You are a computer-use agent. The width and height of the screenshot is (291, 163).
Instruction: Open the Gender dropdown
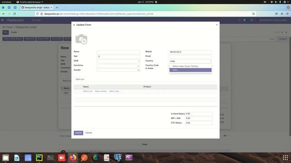tap(138, 70)
